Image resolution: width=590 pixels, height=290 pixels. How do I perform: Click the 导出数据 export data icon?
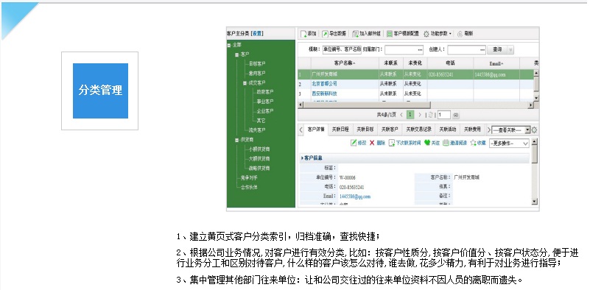tap(325, 34)
